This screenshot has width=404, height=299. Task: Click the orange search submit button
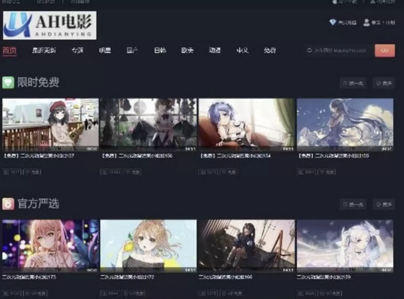(385, 50)
